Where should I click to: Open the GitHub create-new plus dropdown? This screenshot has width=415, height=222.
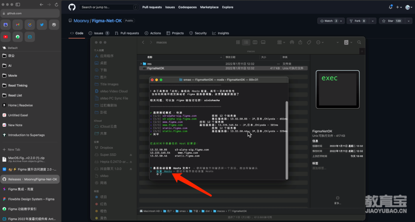tap(399, 7)
